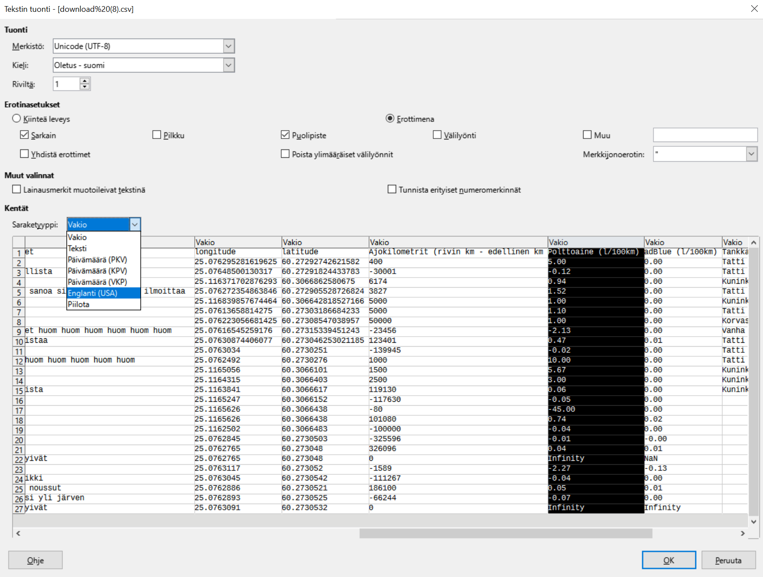The height and width of the screenshot is (577, 763).
Task: Click the cell '123401'
Action: (458, 341)
